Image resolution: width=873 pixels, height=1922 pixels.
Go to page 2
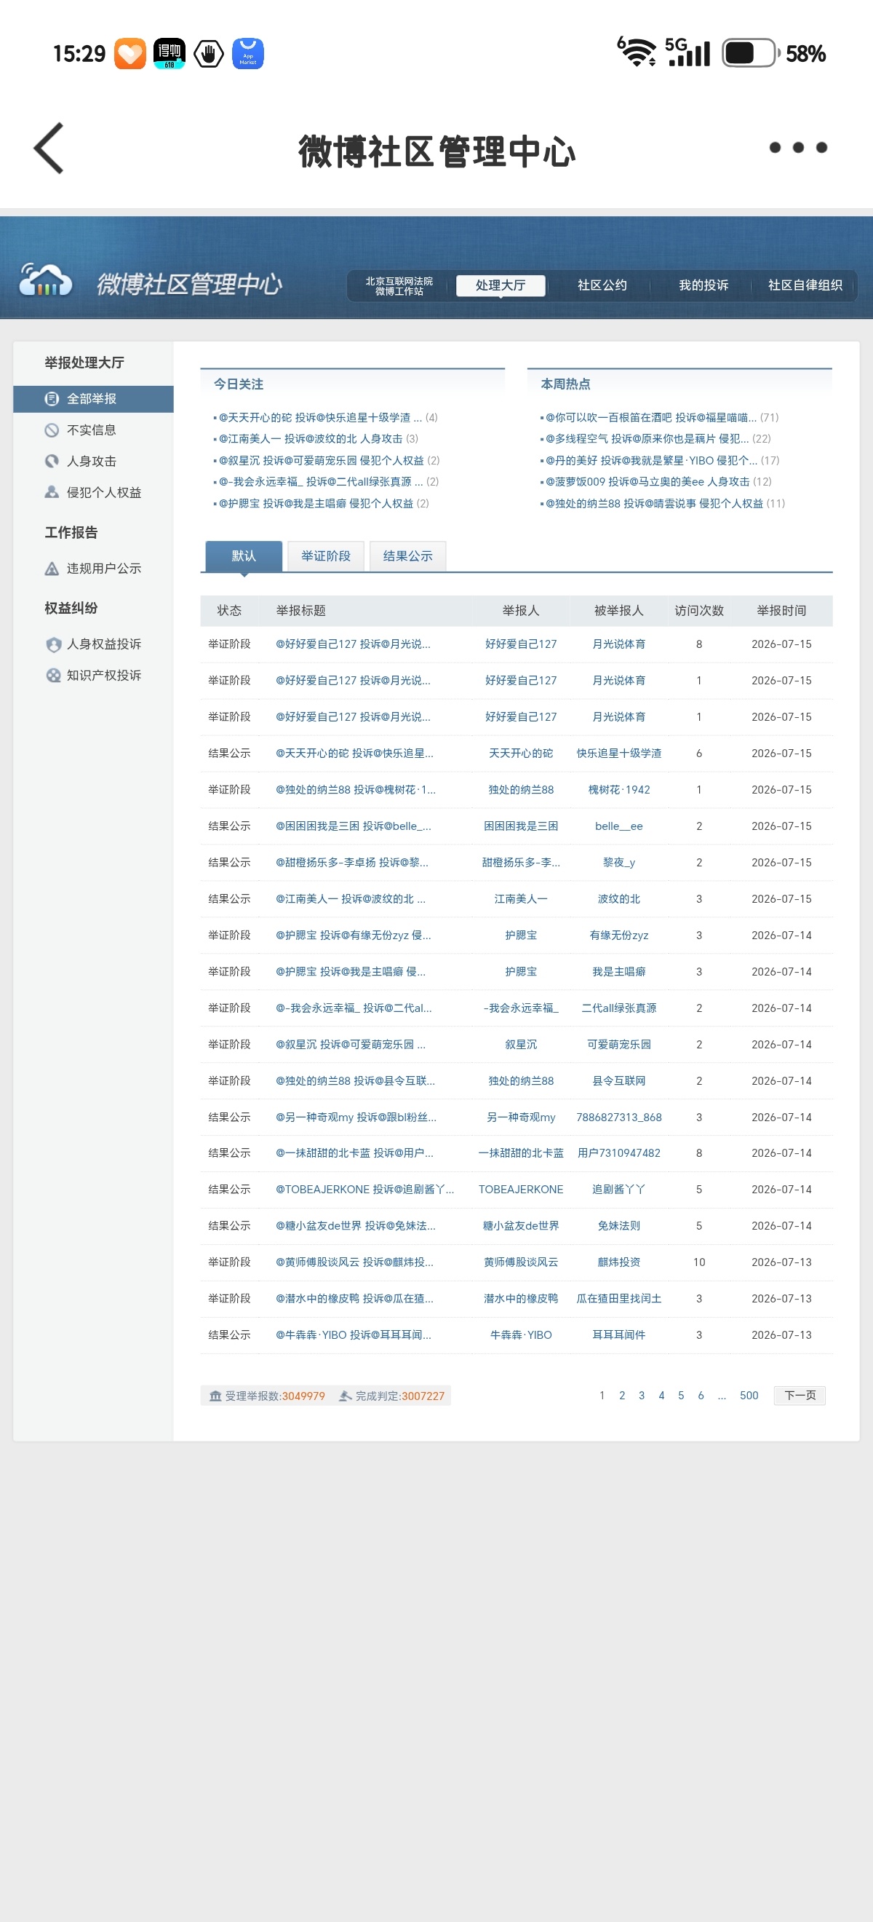[x=622, y=1395]
